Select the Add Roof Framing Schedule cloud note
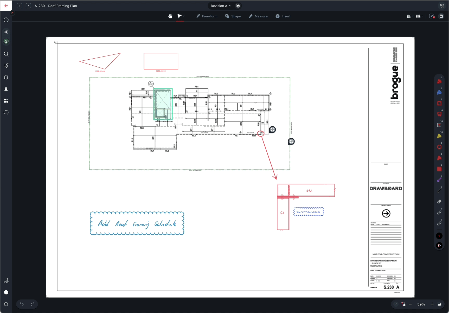This screenshot has height=313, width=449. click(137, 223)
